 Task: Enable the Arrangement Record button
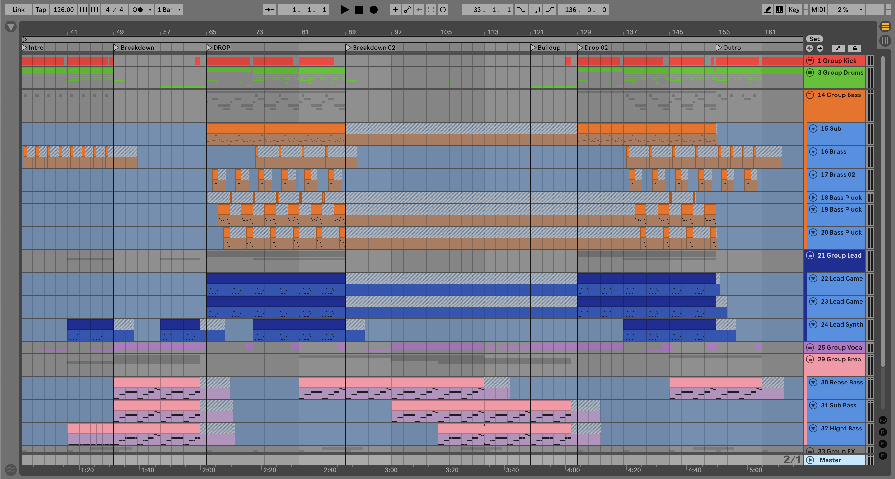pos(373,10)
